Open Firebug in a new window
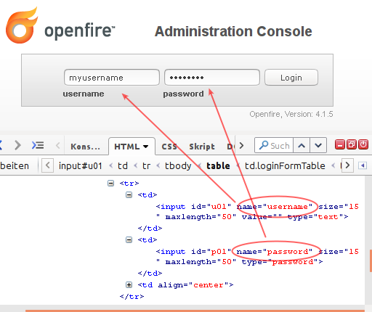The width and height of the screenshot is (372, 312). [x=352, y=144]
